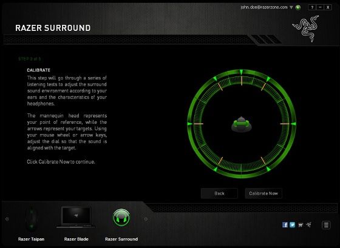Click the left target arrow on dial
Viewport: 340px width, 248px height.
click(x=189, y=124)
